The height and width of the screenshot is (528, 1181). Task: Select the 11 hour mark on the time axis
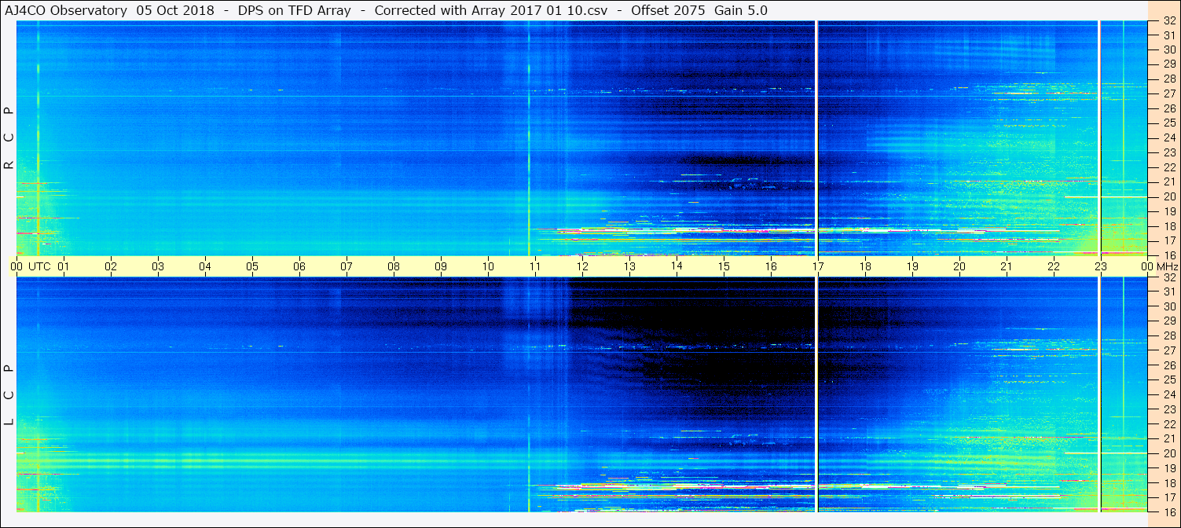point(535,266)
